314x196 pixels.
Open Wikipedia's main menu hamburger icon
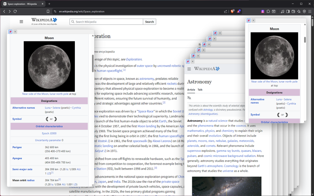tap(21, 21)
